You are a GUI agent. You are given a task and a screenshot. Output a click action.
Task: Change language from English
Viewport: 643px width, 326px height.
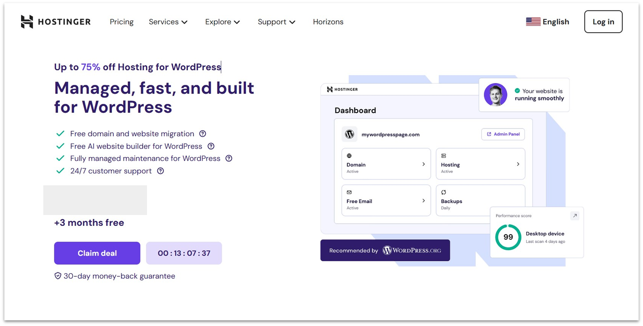(556, 22)
